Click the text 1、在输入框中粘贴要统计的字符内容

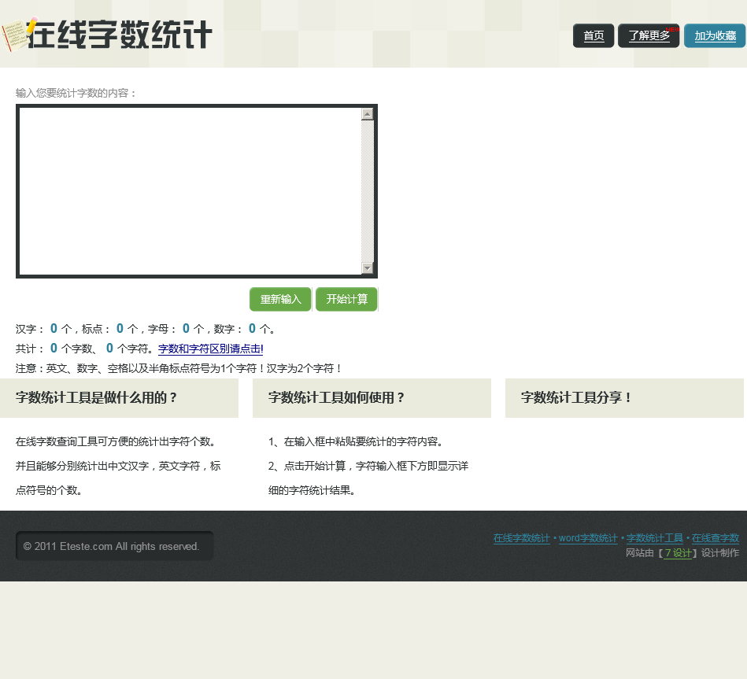coord(356,442)
